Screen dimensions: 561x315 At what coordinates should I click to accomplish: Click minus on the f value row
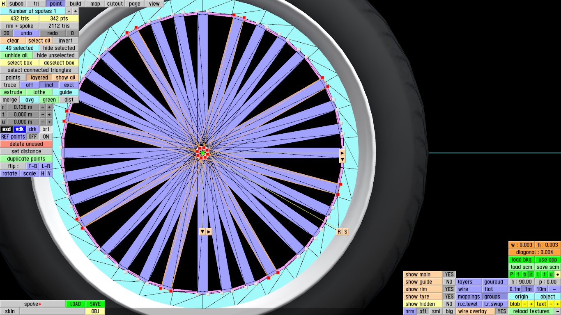pos(43,114)
